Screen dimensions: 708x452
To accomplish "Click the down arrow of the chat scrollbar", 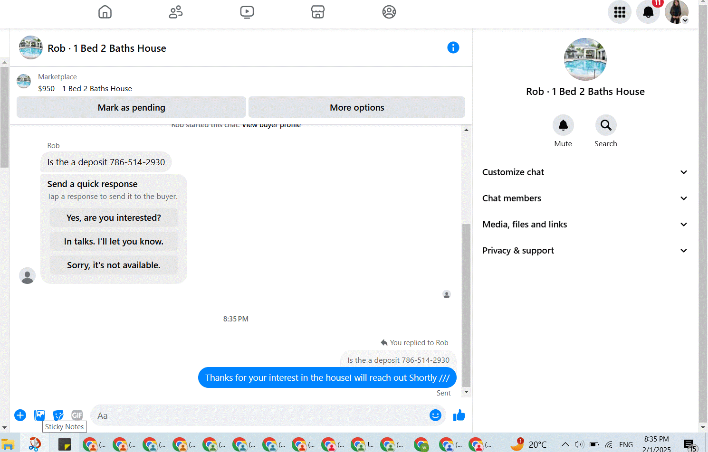I will 466,392.
